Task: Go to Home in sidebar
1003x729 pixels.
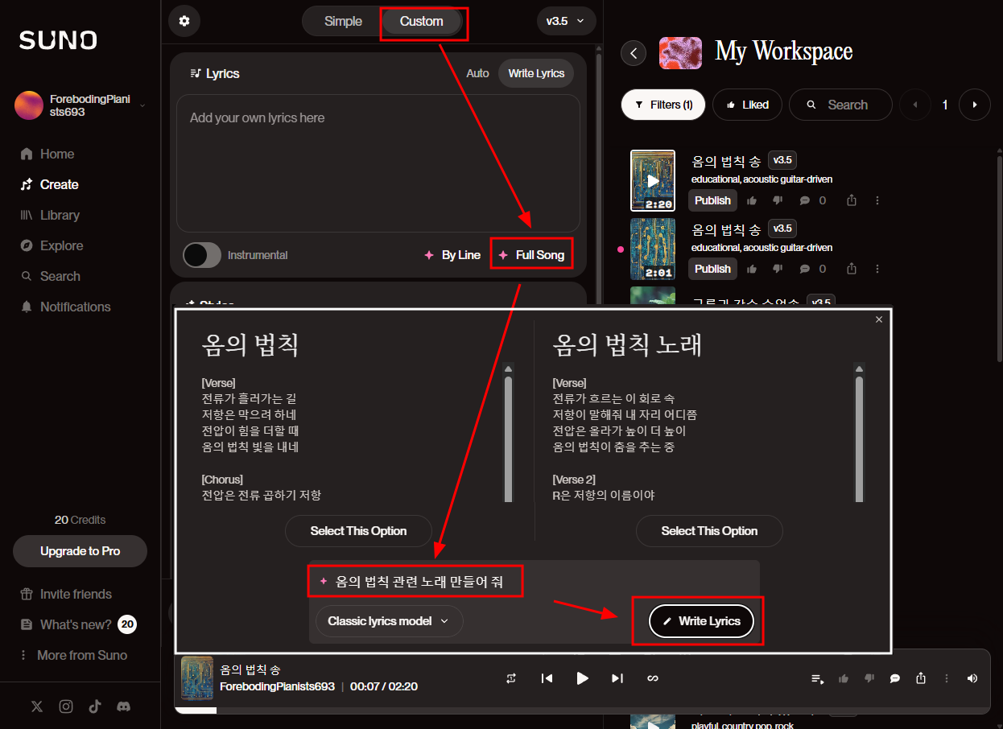Action: (47, 154)
